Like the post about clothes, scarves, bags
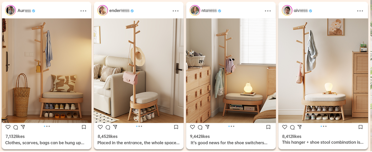Image resolution: width=372 pixels, height=152 pixels. 8,127
